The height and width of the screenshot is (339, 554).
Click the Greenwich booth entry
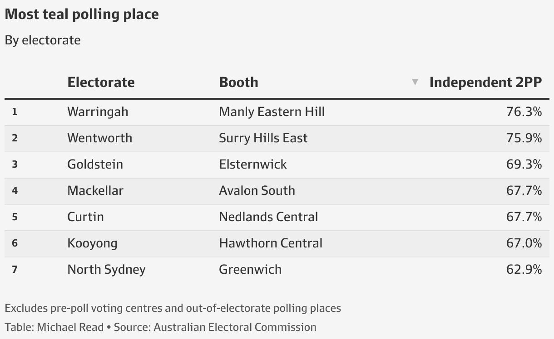pos(250,269)
